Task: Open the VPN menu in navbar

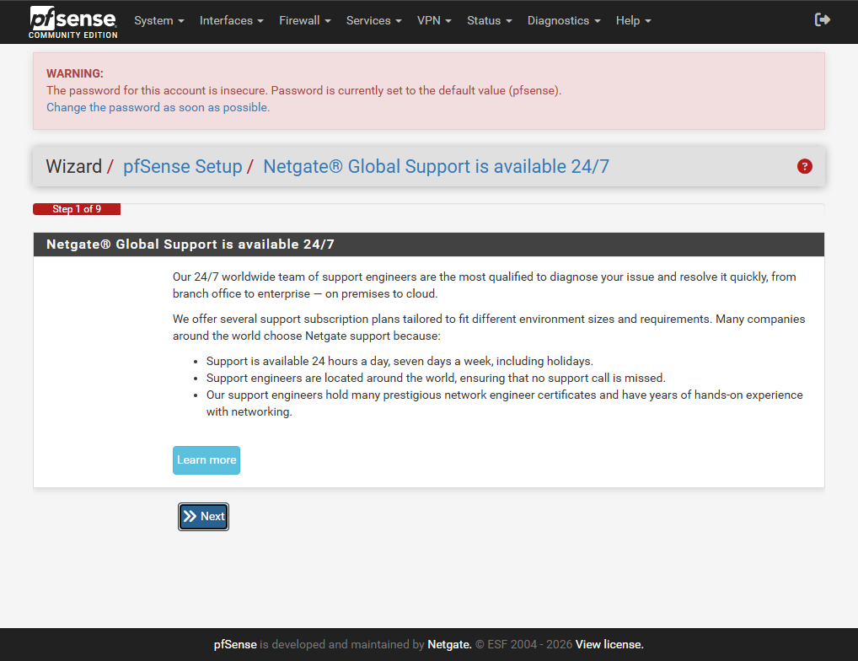Action: pos(434,21)
